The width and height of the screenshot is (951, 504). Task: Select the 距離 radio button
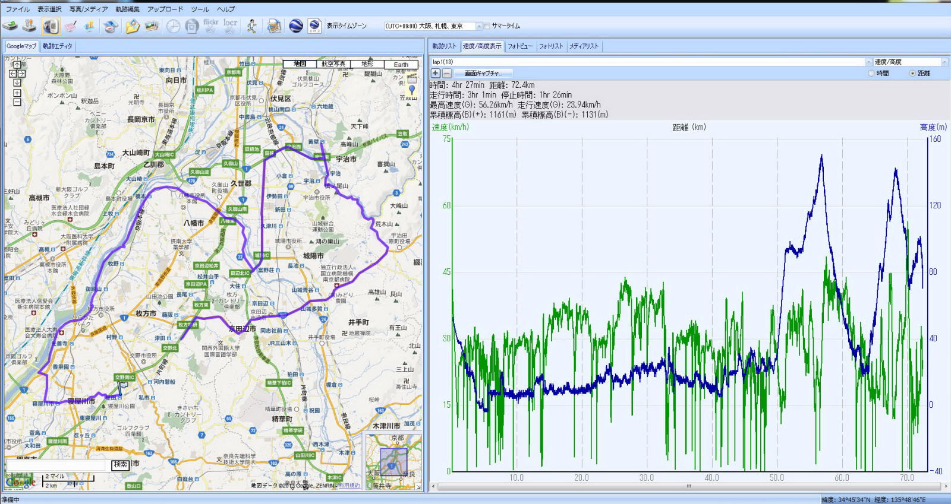click(x=912, y=73)
